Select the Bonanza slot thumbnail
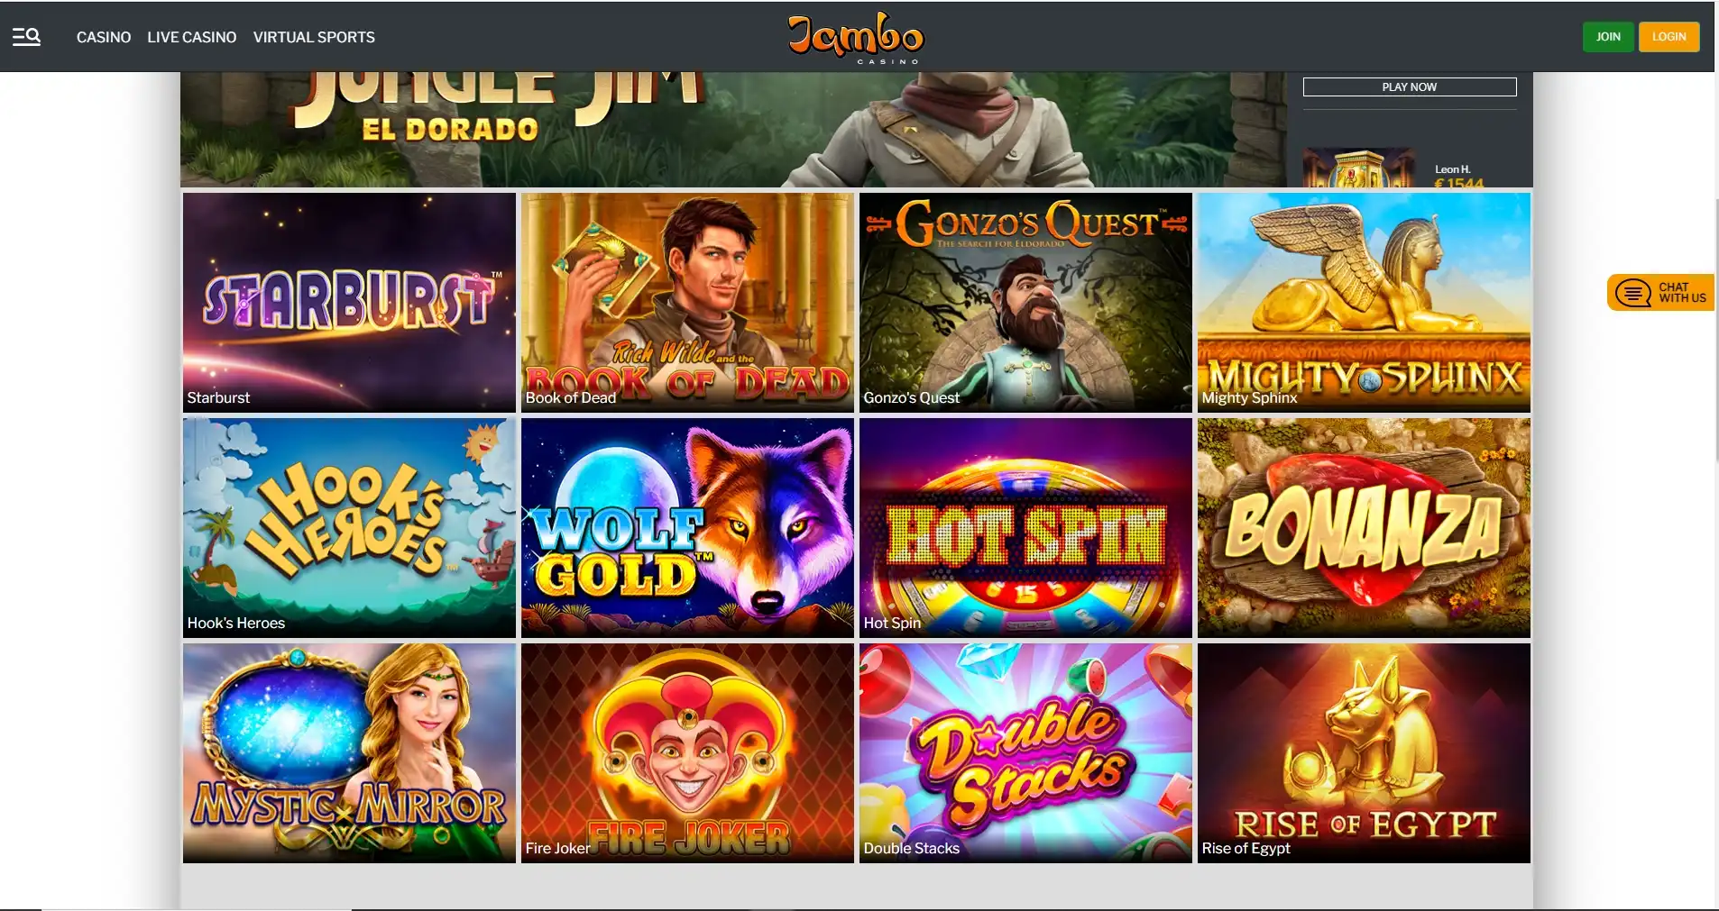This screenshot has width=1719, height=911. coord(1364,527)
